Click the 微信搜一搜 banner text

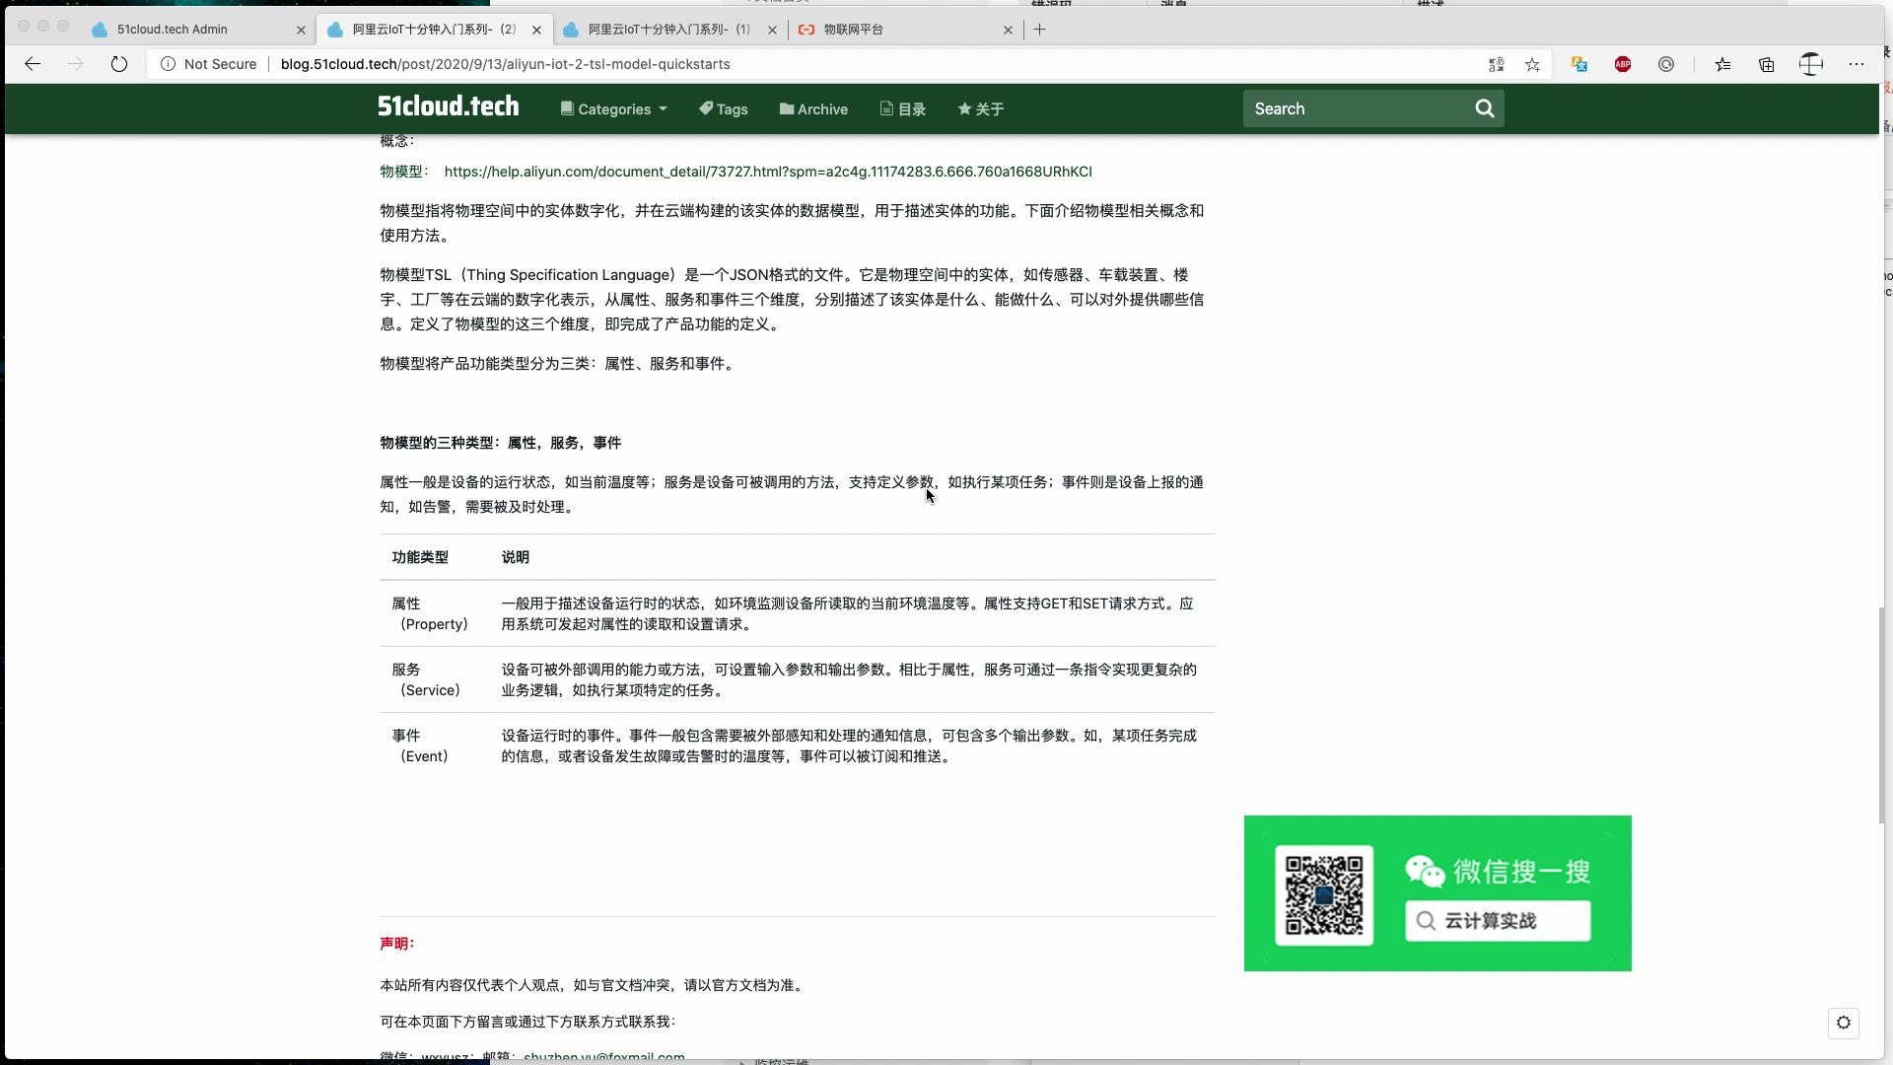point(1522,872)
